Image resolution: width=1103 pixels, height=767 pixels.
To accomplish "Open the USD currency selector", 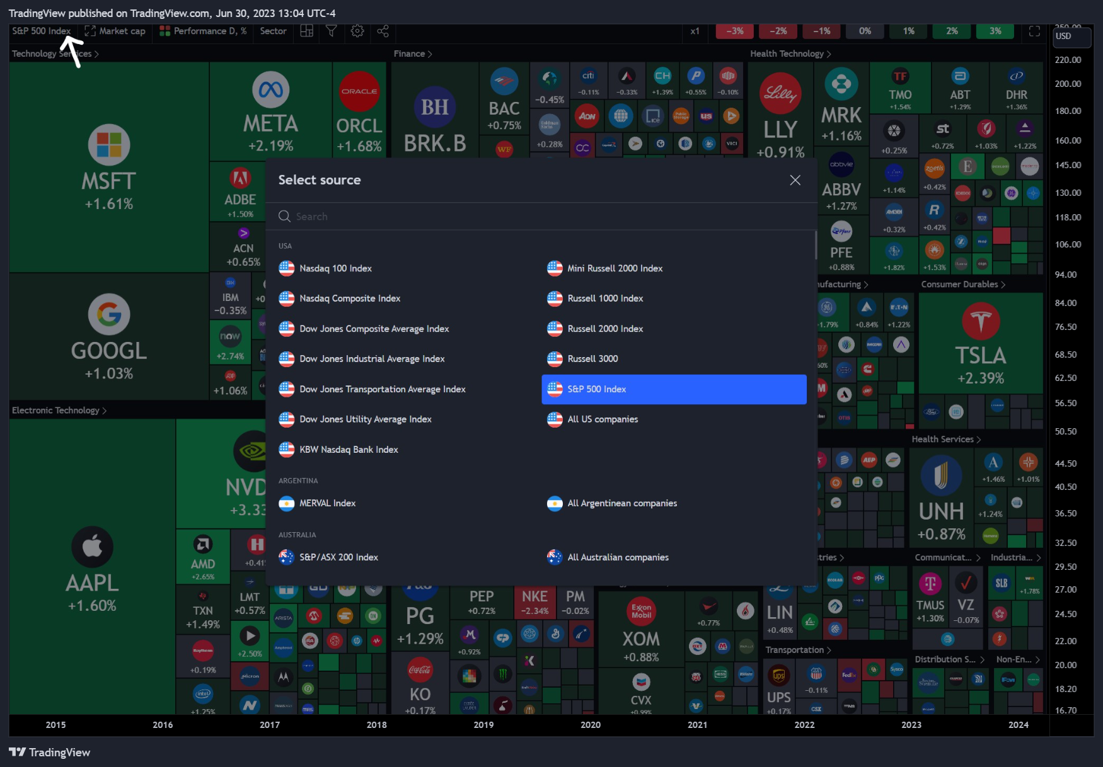I will click(x=1072, y=37).
